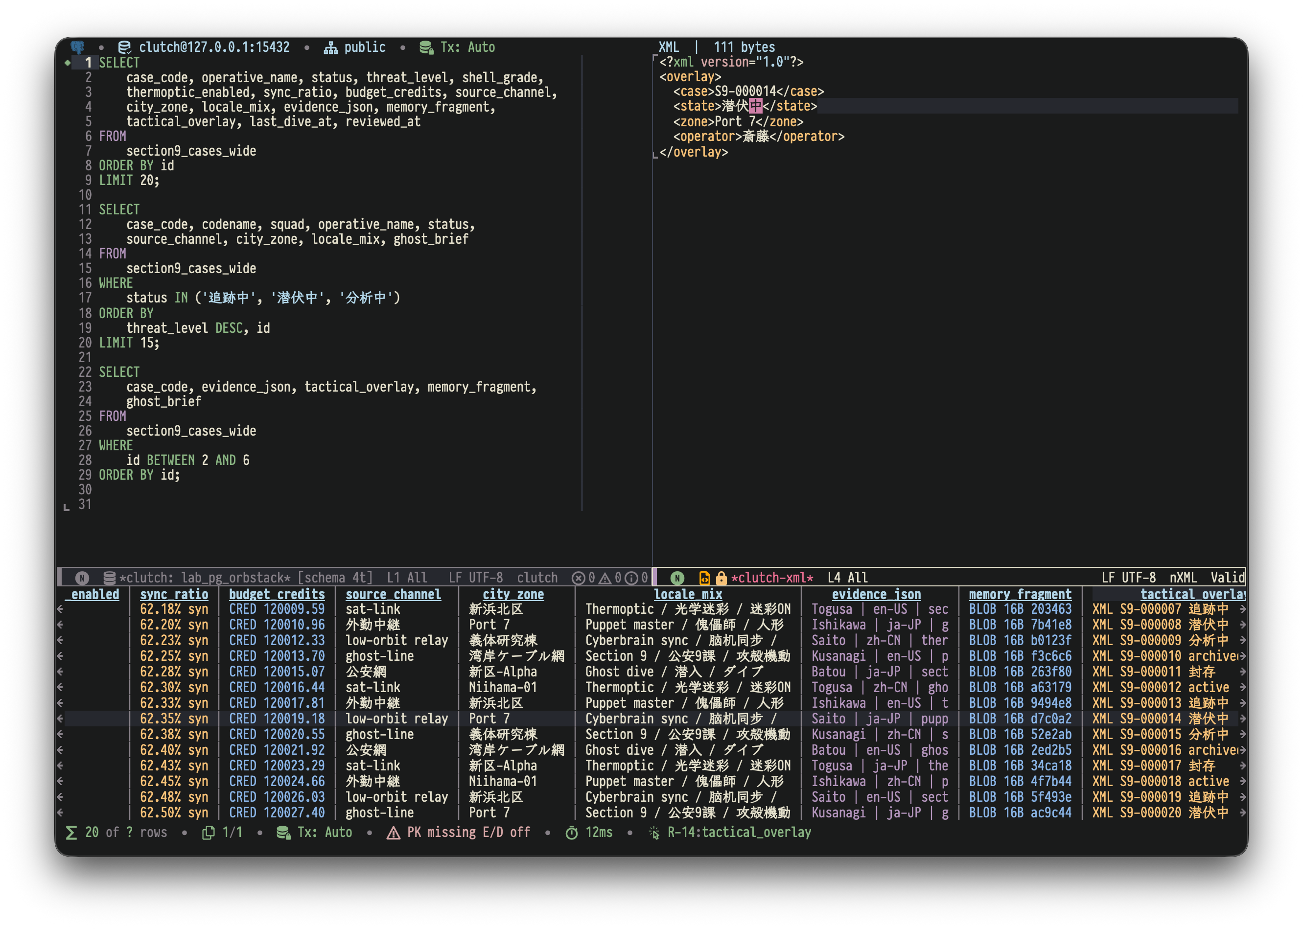Click the CRED 120019.18 cell
This screenshot has width=1303, height=929.
point(277,719)
